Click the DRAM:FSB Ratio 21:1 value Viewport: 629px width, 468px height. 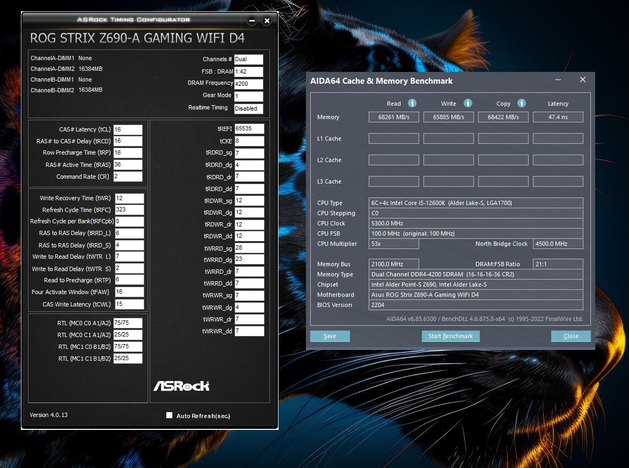[x=558, y=264]
